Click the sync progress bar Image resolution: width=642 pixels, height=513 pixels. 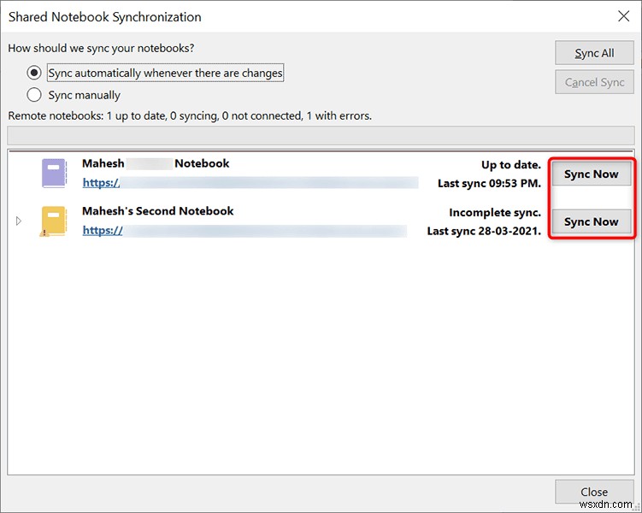click(321, 135)
